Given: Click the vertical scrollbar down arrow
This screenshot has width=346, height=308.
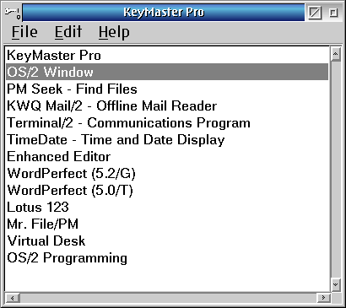Looking at the screenshot, I should click(336, 284).
